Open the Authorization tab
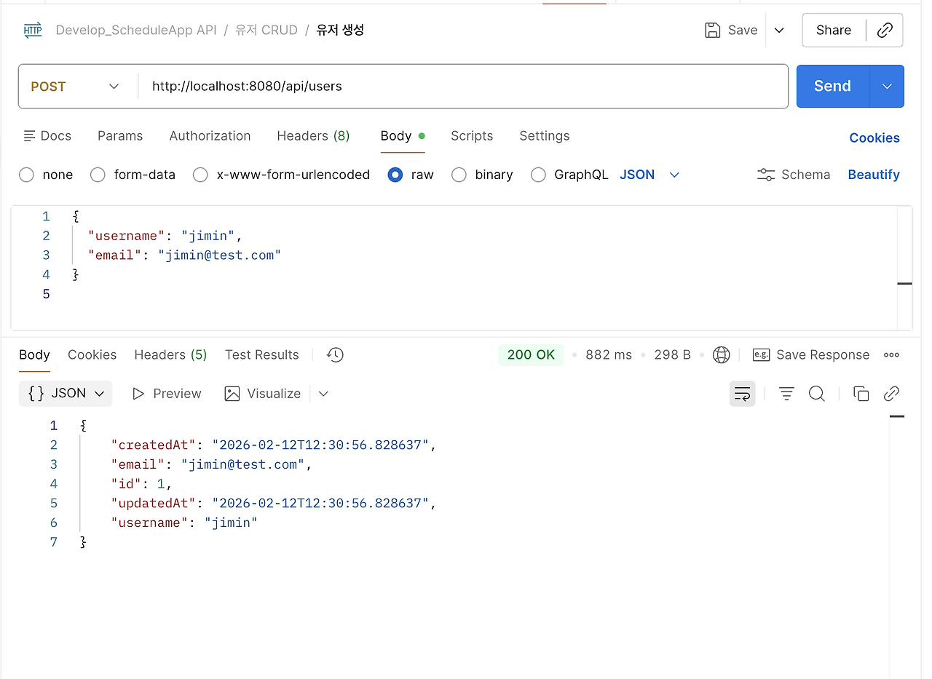Screen dimensions: 932x679 point(210,136)
